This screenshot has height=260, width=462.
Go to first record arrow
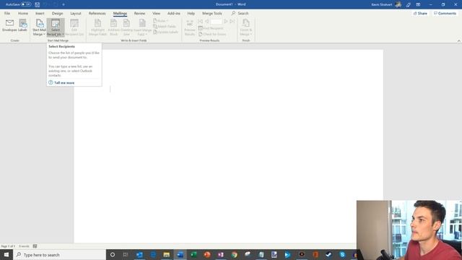(201, 22)
